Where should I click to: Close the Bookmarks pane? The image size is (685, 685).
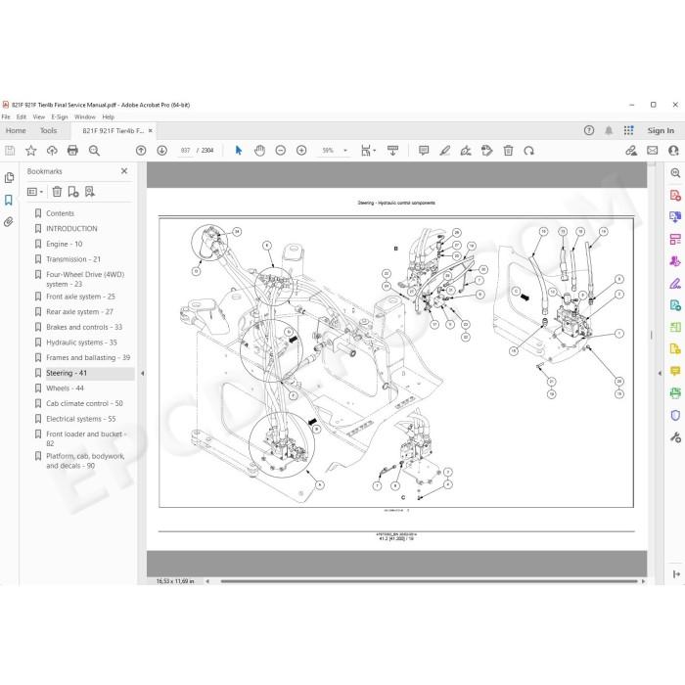(x=124, y=171)
